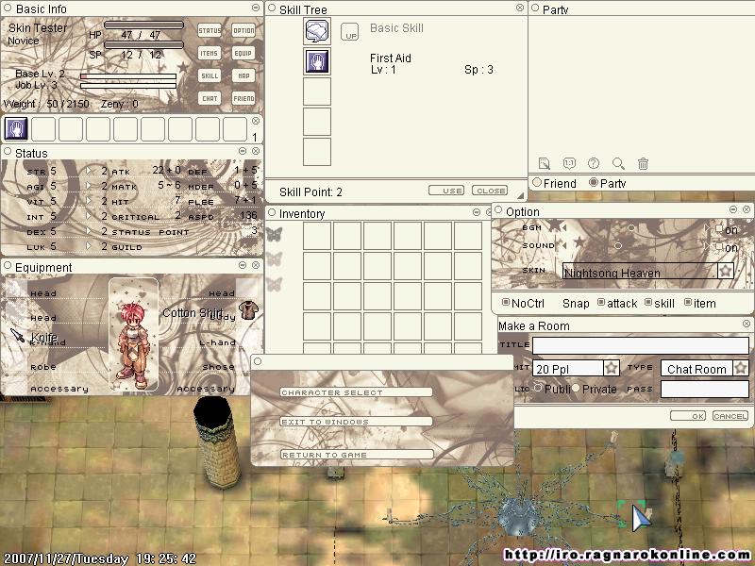Toggle BGM on checkbox

tap(719, 228)
